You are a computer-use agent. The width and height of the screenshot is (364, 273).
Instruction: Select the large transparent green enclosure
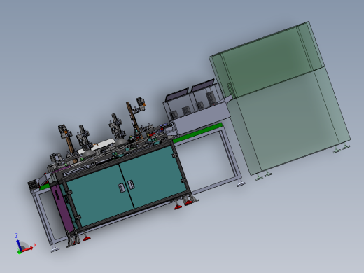click(279, 98)
